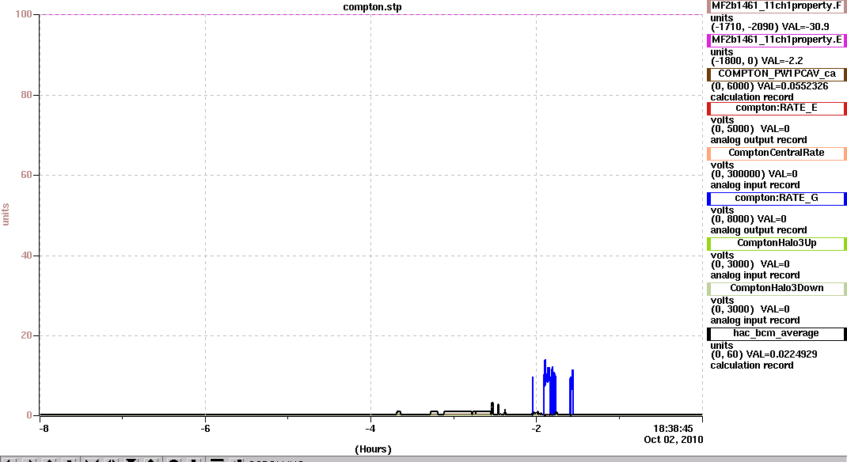Select the MF2b1461_11ch1property.F curve legend entry
Image resolution: width=847 pixels, height=462 pixels.
click(x=777, y=6)
